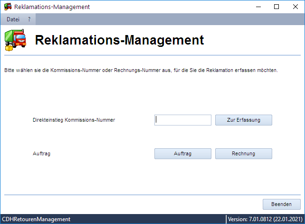305x224 pixels.
Task: Minimize the Reklamations-Management window
Action: (x=258, y=7)
